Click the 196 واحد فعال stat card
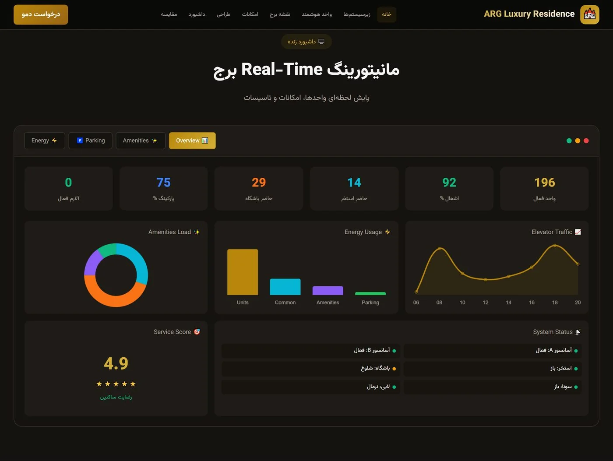 tap(544, 189)
